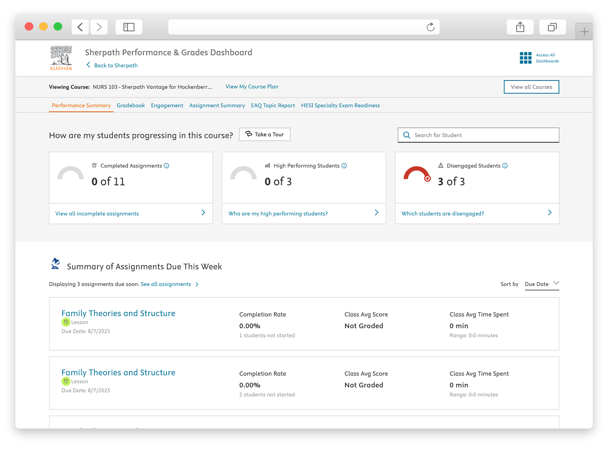
Task: Open the EAQ Topic Report tab
Action: tap(273, 106)
